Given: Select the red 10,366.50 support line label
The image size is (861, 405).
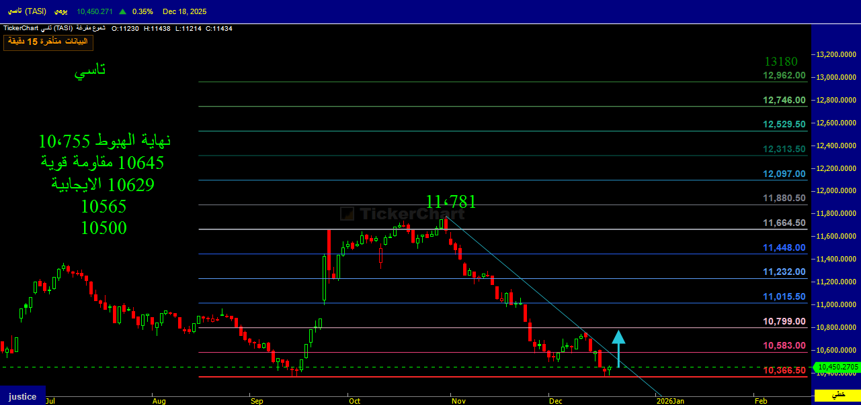Looking at the screenshot, I should (x=784, y=370).
